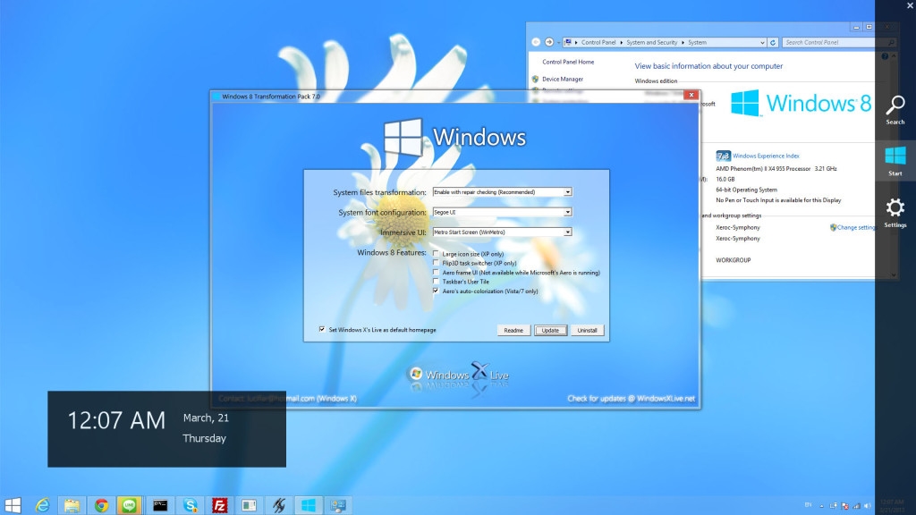This screenshot has width=916, height=515.
Task: Click Check for updates @ WindowsXLive.net
Action: click(x=631, y=399)
